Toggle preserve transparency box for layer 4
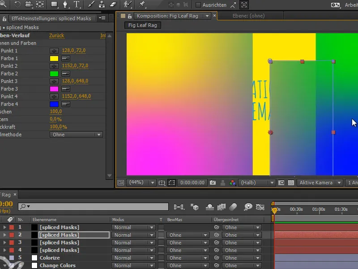Screen dimensions: 358x269 pyautogui.click(x=161, y=250)
